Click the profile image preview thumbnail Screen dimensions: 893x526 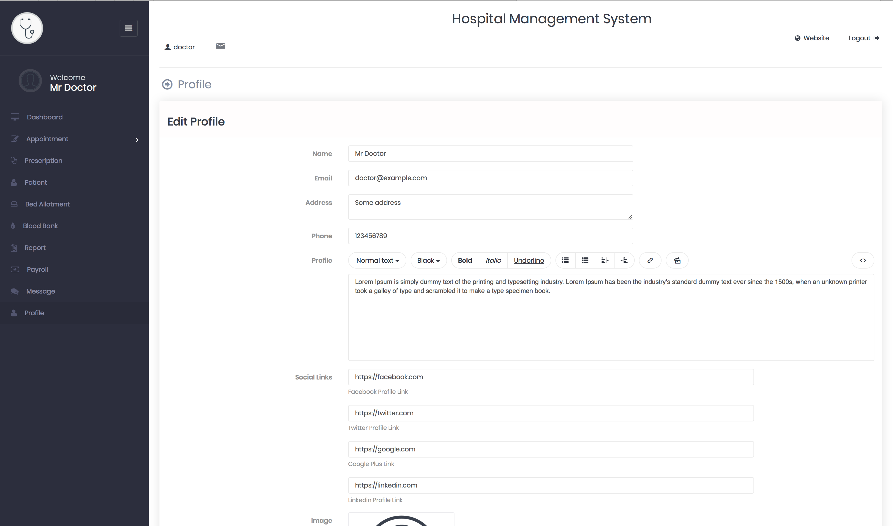(401, 520)
